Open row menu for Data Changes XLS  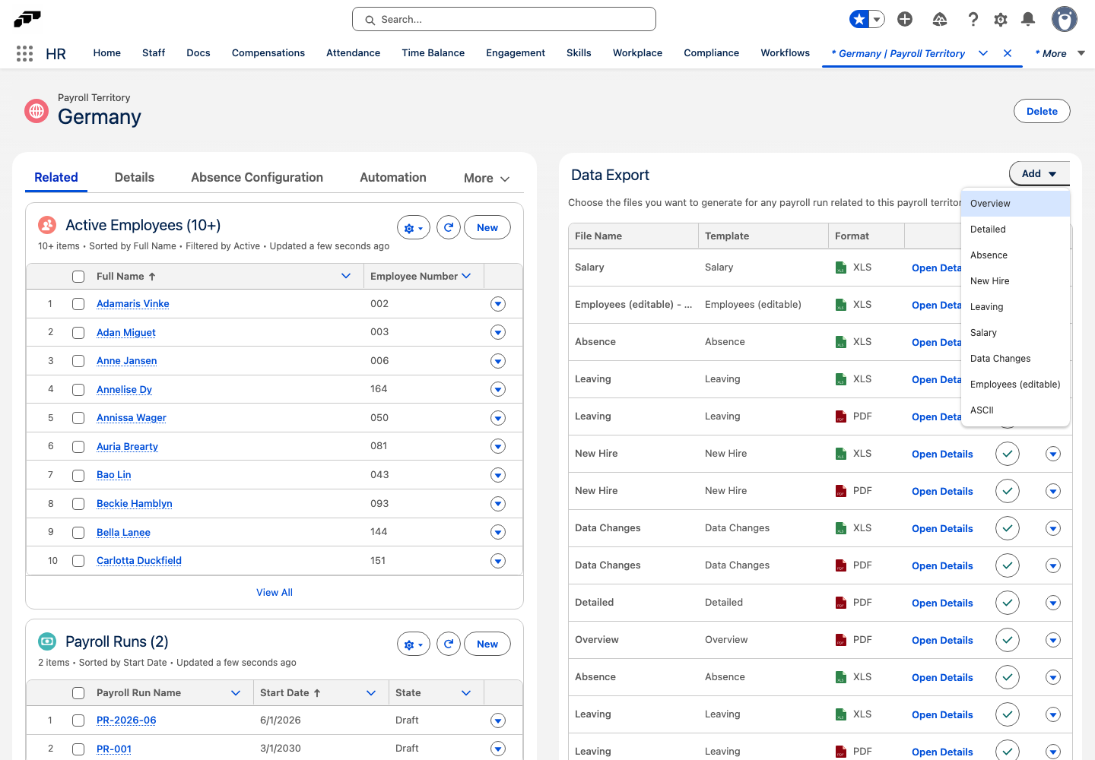[x=1053, y=528]
